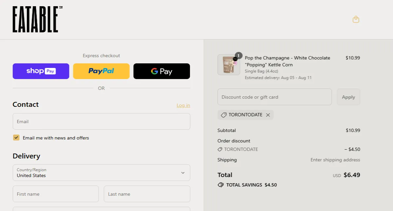This screenshot has height=211, width=393.
Task: Click the order discount tag icon
Action: [220, 149]
